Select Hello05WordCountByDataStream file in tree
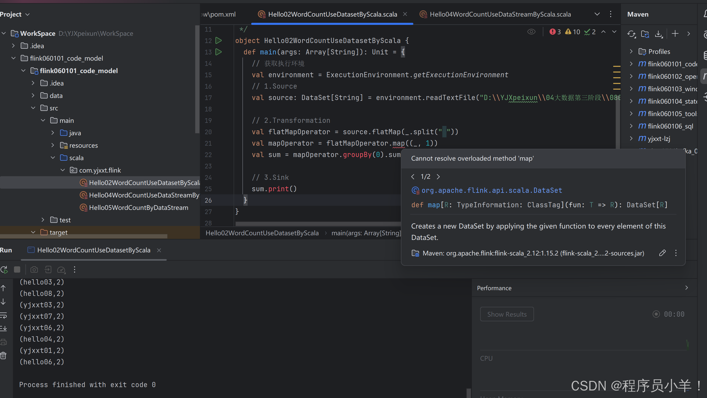 (x=138, y=208)
